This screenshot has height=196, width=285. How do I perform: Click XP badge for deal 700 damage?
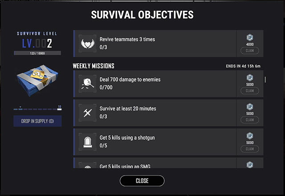click(250, 78)
